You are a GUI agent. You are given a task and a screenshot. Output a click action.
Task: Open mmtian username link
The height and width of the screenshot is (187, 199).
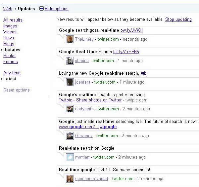82,157
